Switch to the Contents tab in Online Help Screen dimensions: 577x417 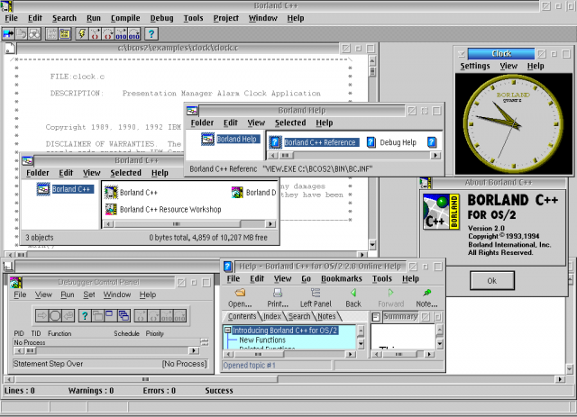click(242, 316)
